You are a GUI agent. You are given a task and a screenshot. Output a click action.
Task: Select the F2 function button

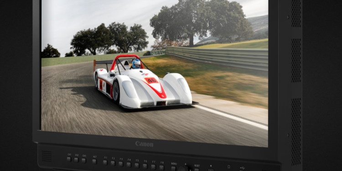point(113,163)
